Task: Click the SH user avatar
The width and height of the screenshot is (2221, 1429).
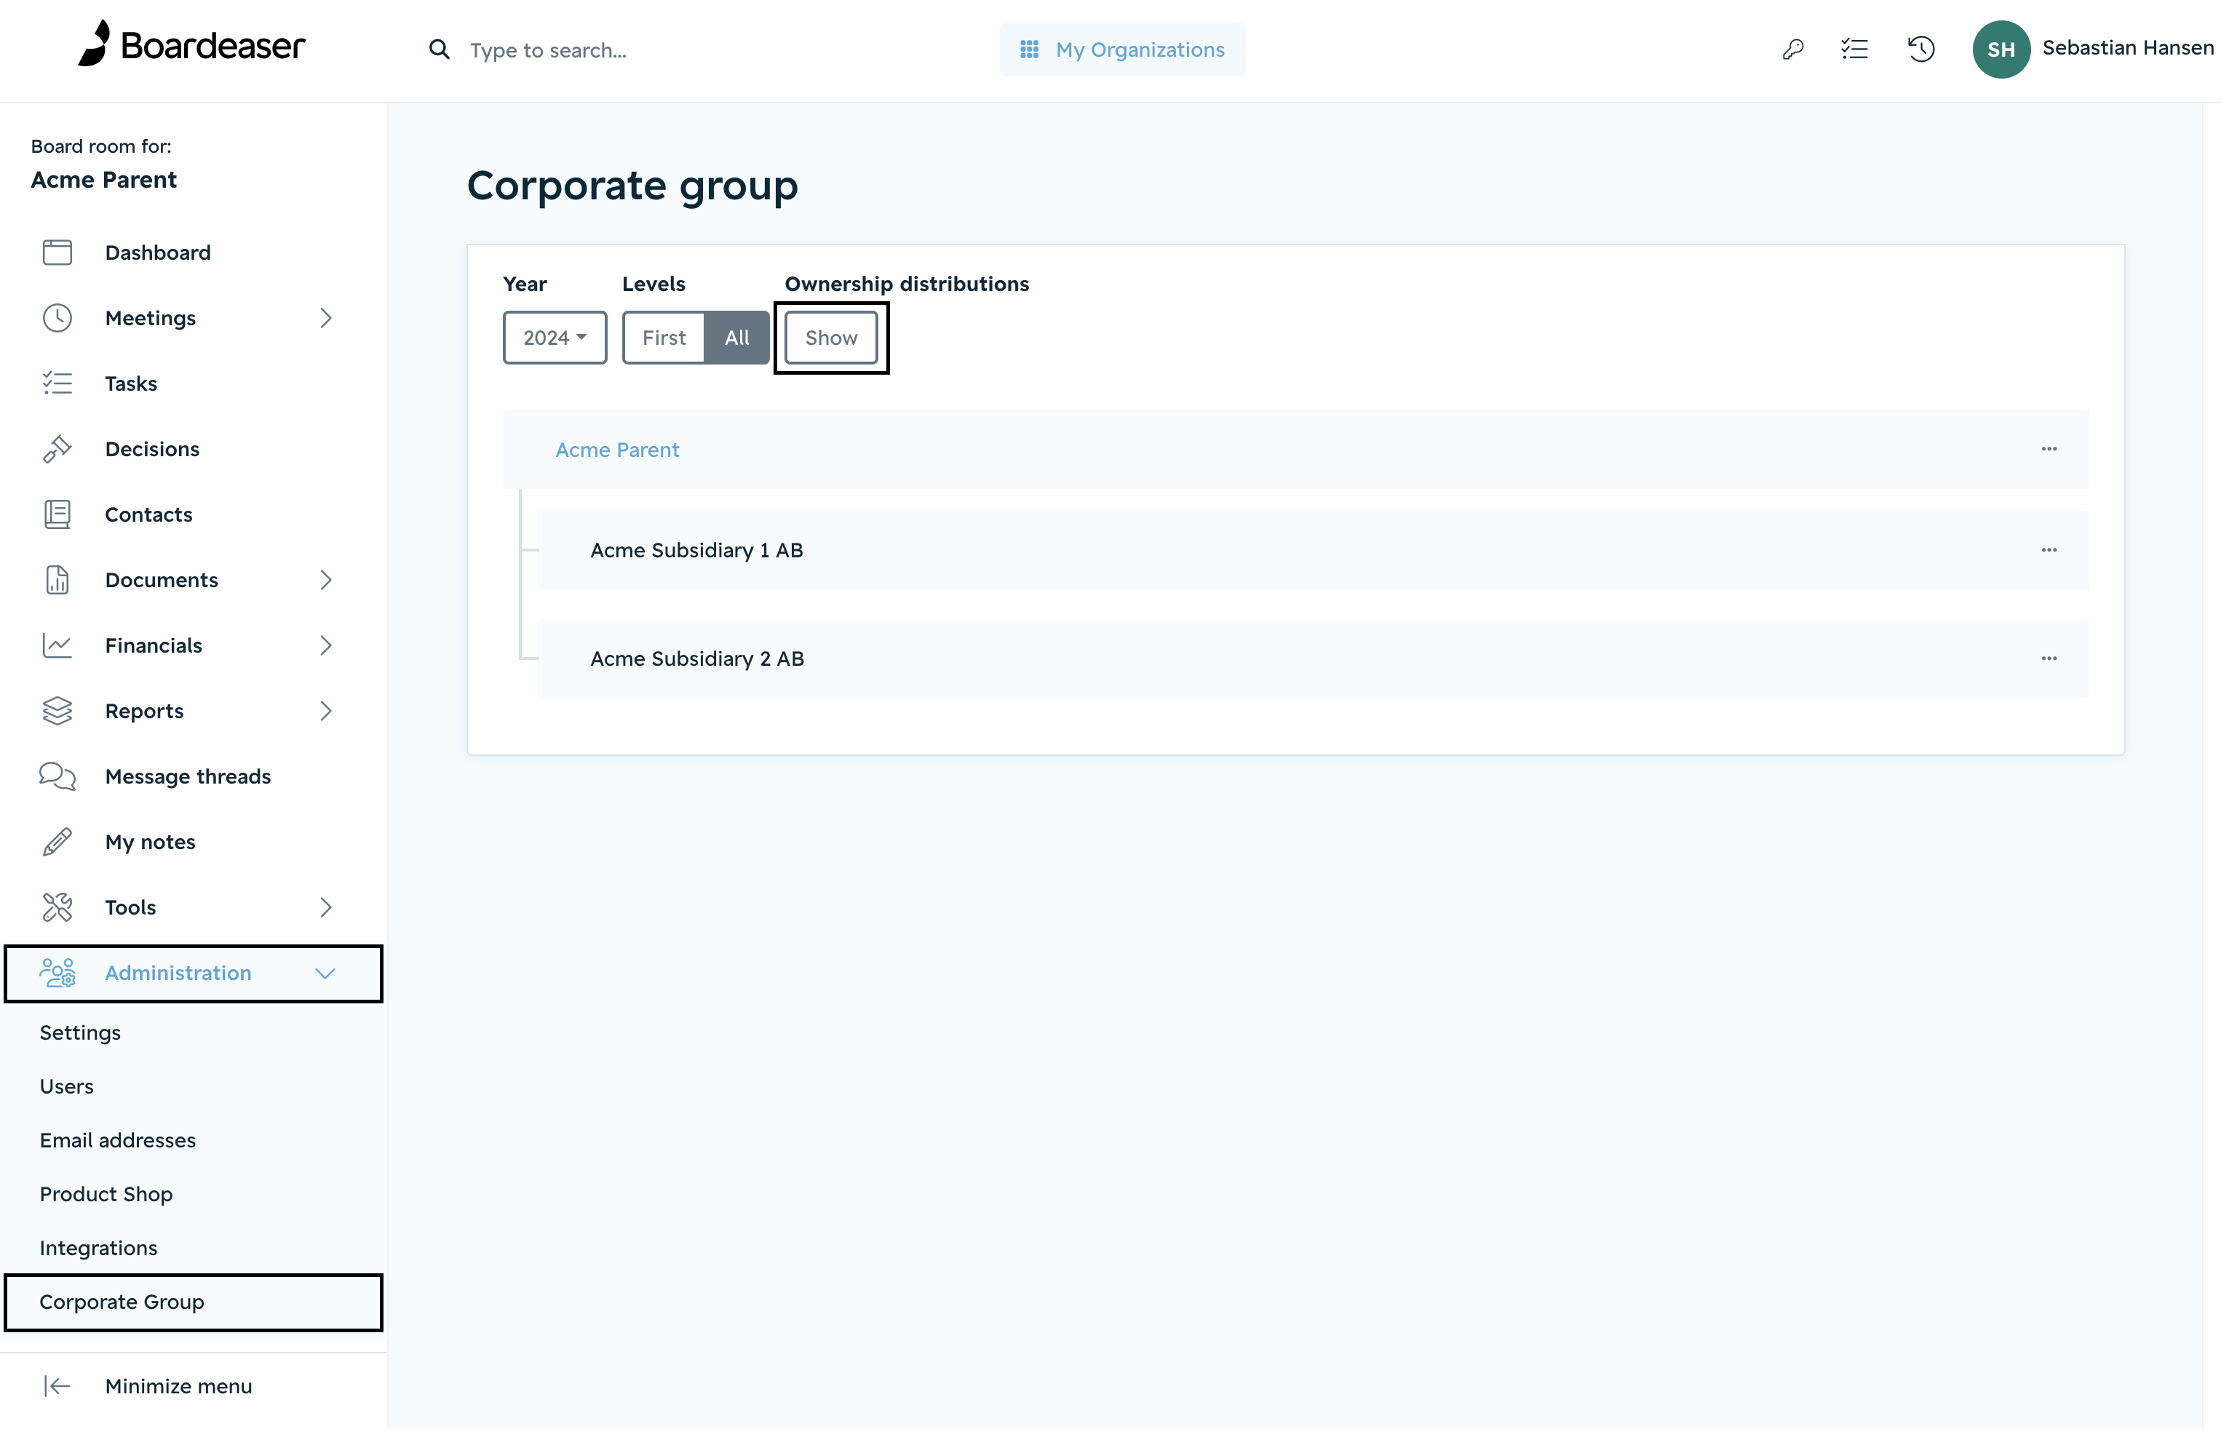Action: click(x=2001, y=49)
